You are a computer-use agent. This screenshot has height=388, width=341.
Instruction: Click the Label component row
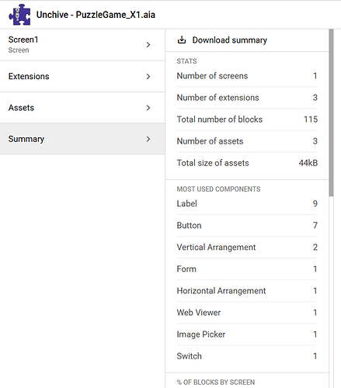[247, 203]
